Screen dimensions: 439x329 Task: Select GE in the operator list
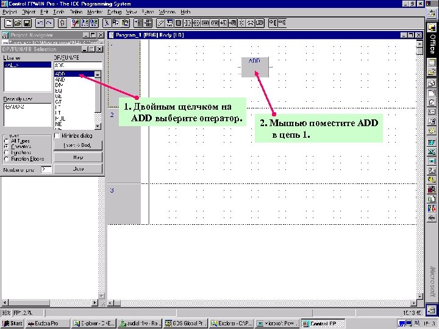point(74,96)
